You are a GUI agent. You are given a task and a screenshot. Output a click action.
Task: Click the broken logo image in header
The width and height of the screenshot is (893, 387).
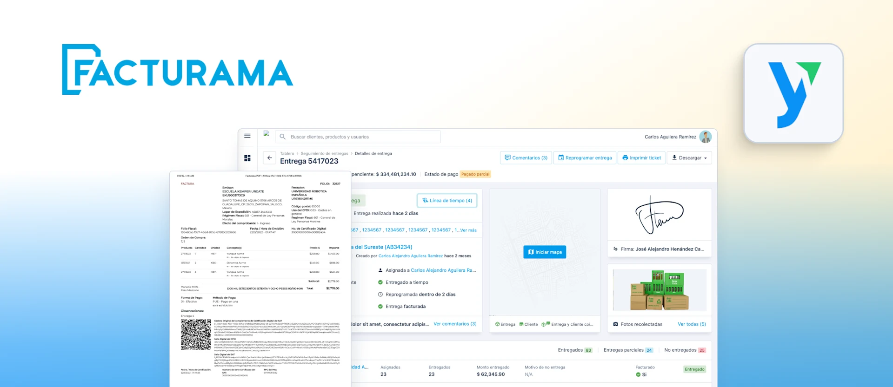pyautogui.click(x=267, y=134)
